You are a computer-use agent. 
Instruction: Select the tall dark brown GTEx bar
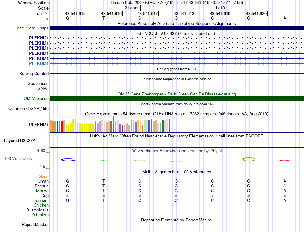click(x=113, y=124)
